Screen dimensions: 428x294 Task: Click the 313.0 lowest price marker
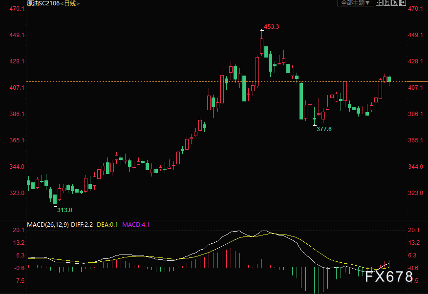point(64,210)
